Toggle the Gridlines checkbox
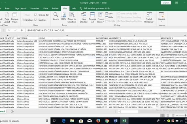 pos(24,20)
